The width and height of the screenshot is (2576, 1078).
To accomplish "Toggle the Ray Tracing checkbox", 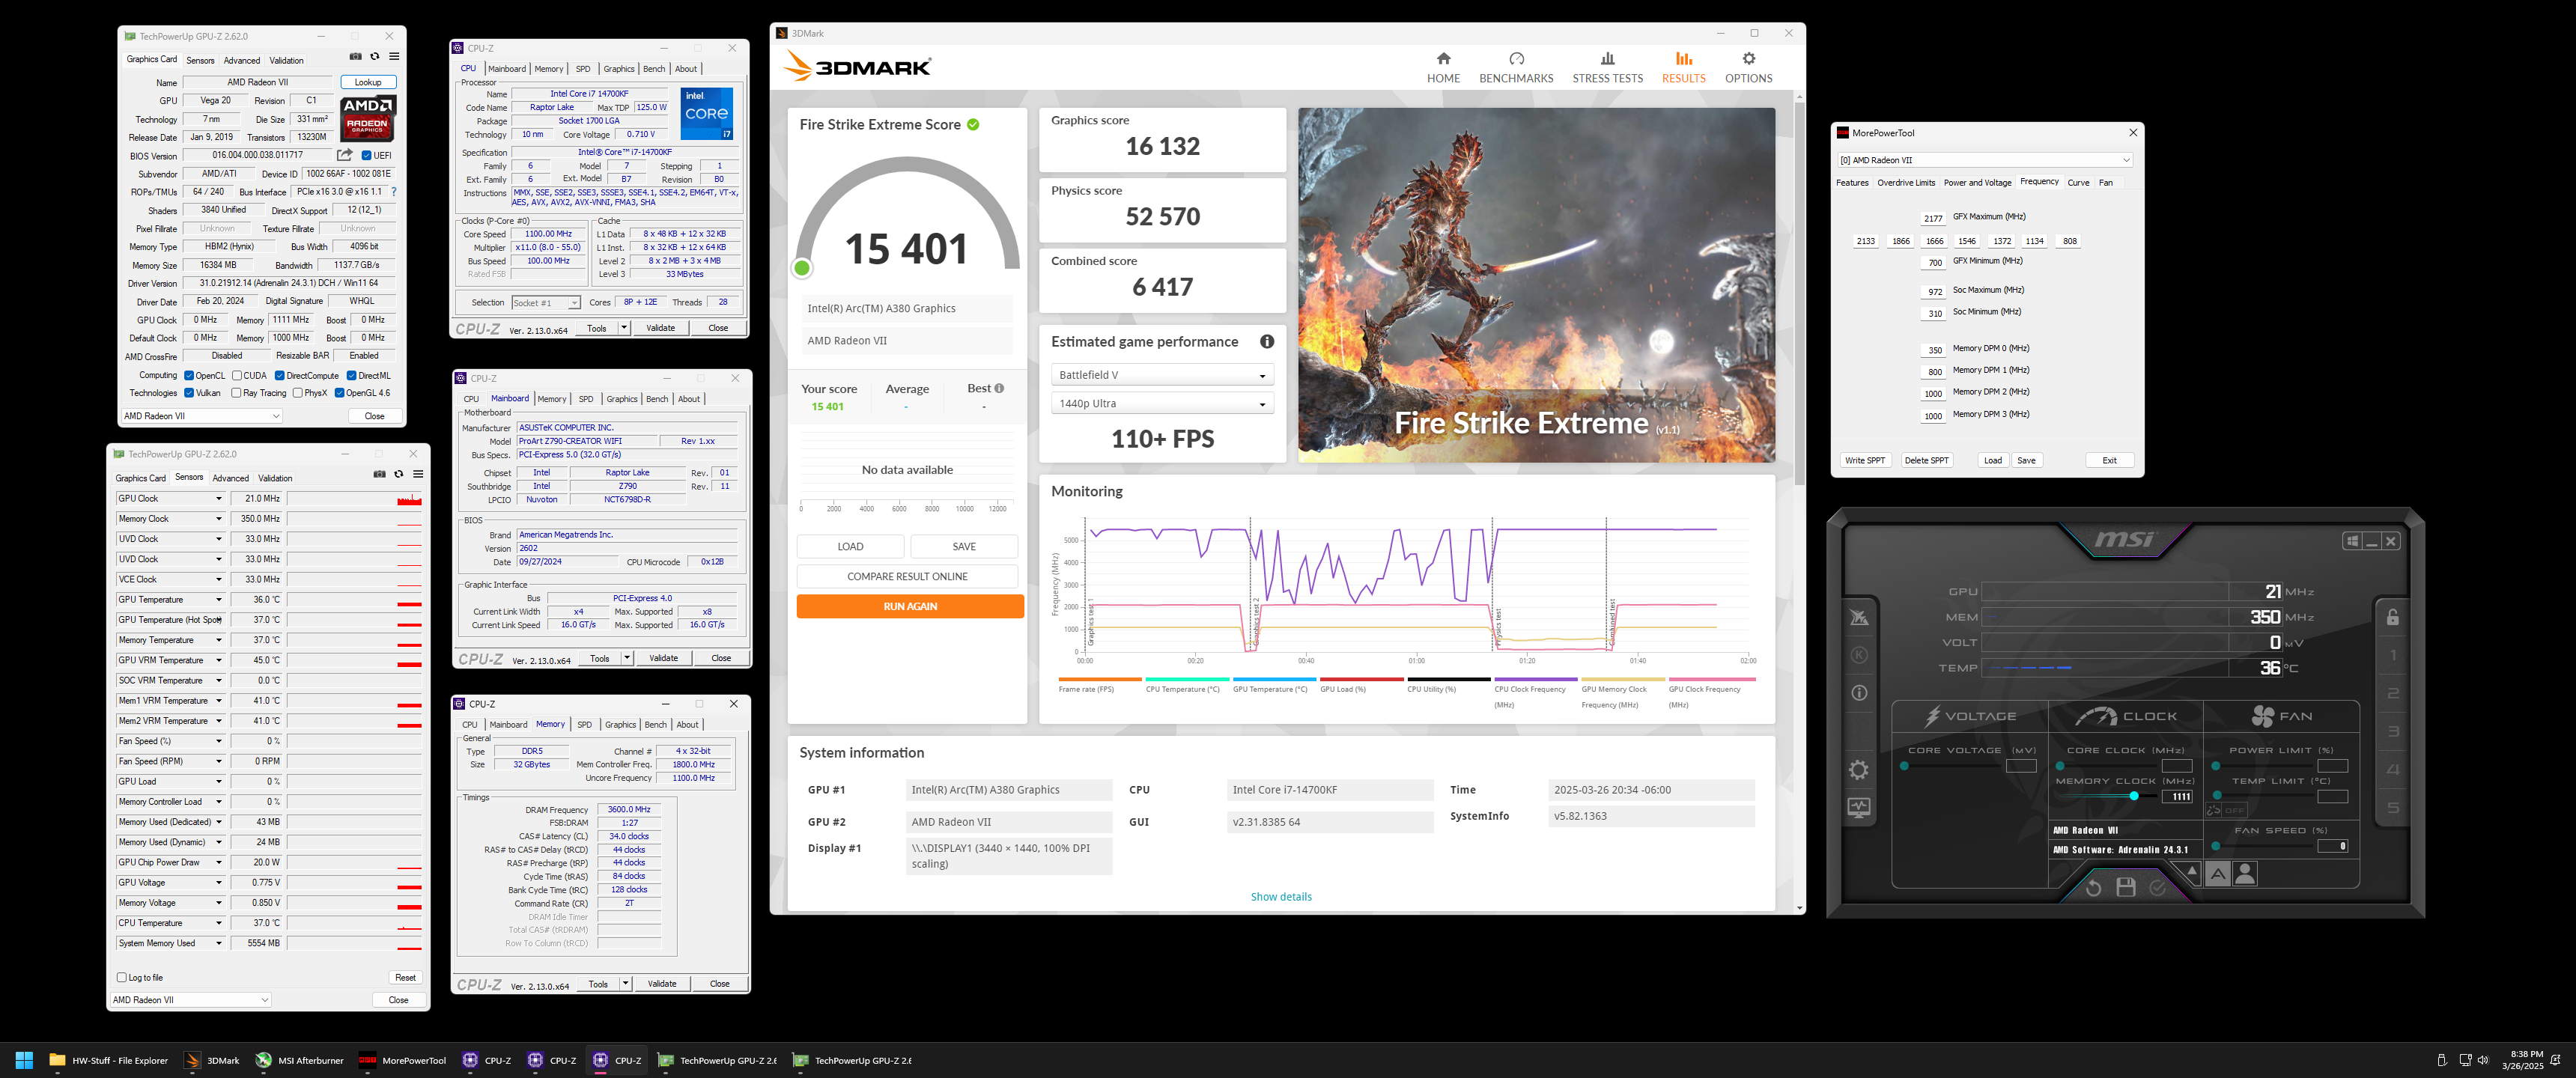I will coord(236,393).
